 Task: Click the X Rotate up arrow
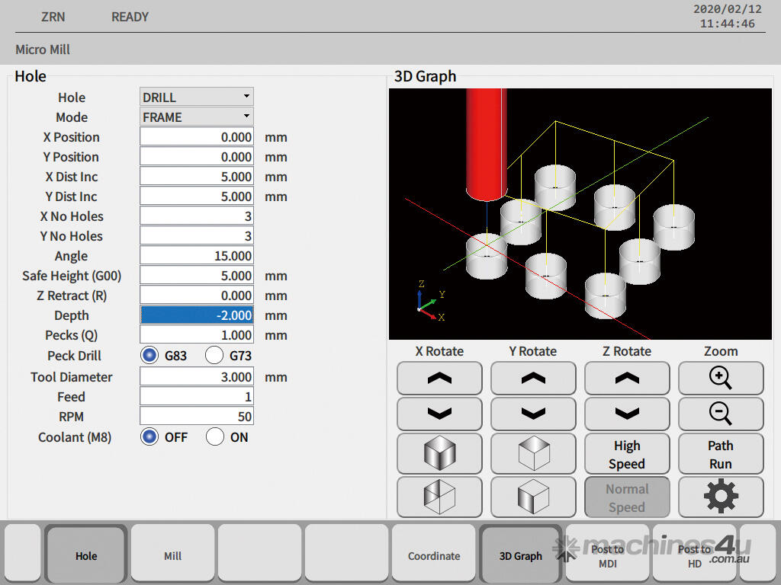439,379
